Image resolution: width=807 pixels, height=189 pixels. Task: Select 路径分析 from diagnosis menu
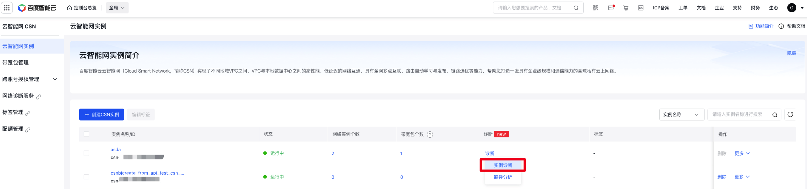(x=503, y=177)
